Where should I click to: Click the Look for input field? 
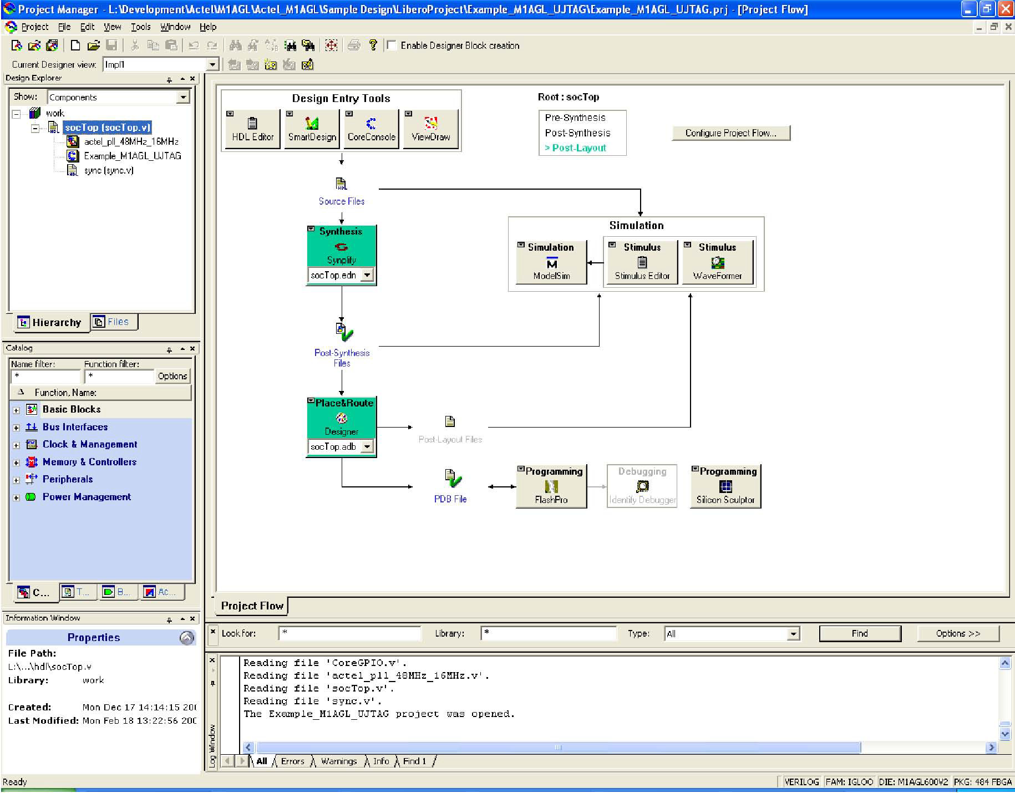pyautogui.click(x=349, y=633)
